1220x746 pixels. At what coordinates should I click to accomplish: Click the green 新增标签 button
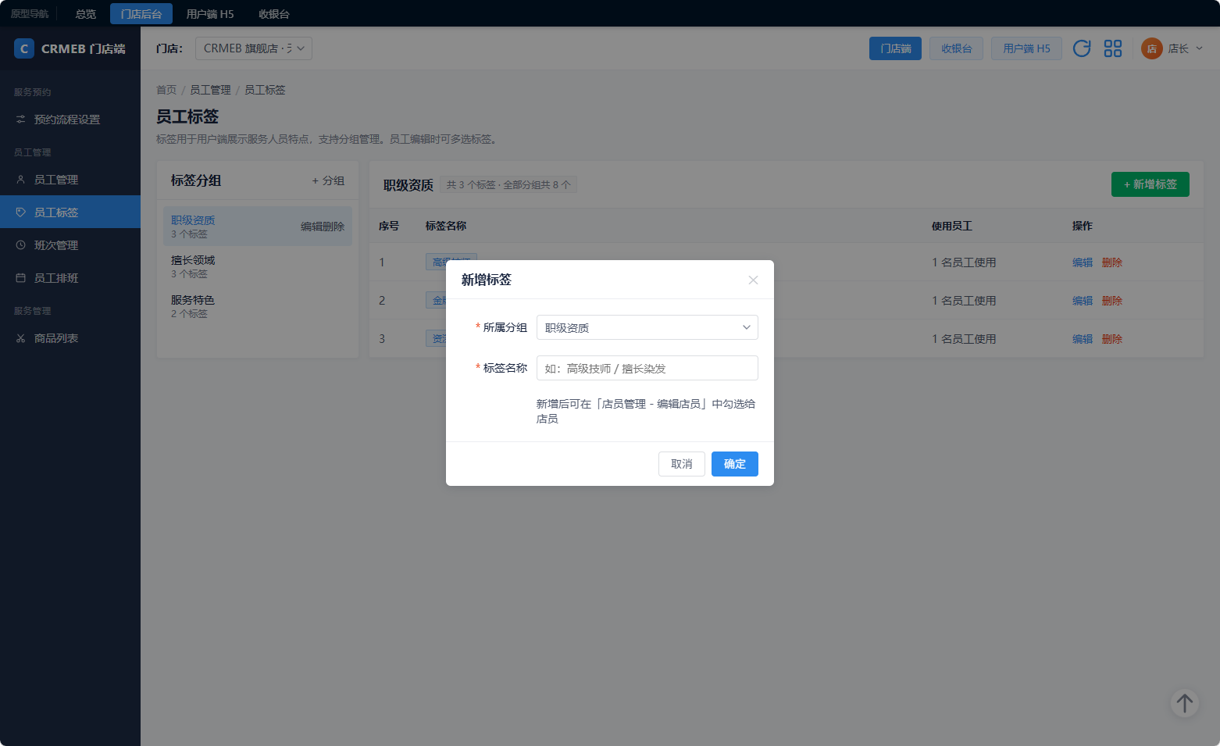click(1150, 184)
